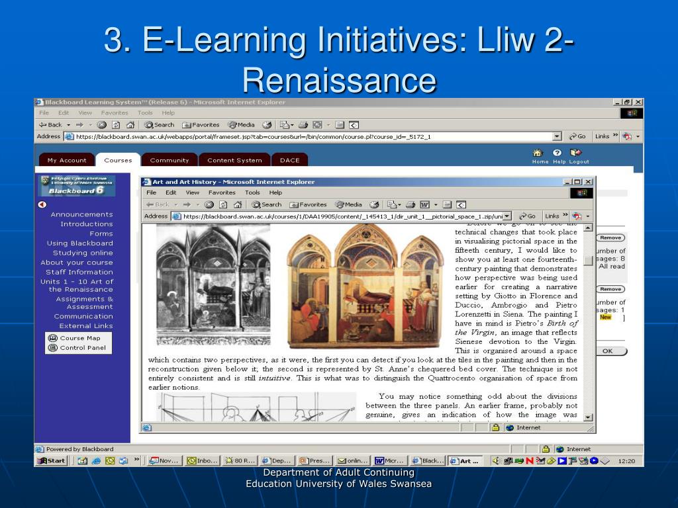Switch to Content System tab
This screenshot has width=678, height=508.
point(234,160)
